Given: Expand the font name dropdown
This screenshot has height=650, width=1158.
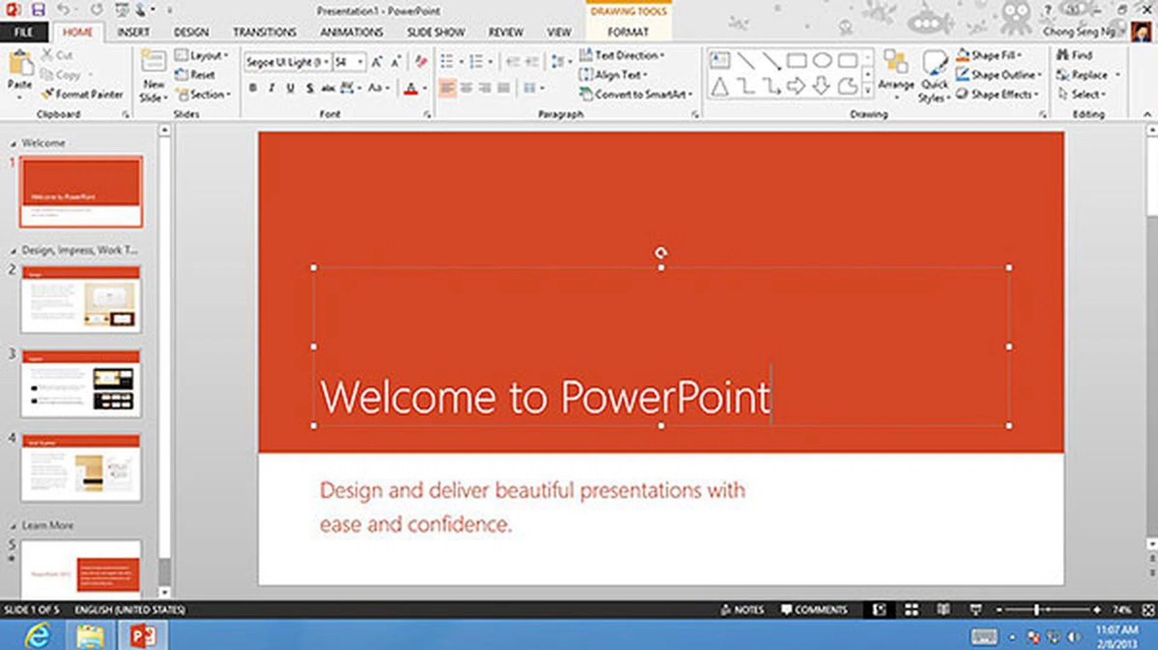Looking at the screenshot, I should [326, 62].
